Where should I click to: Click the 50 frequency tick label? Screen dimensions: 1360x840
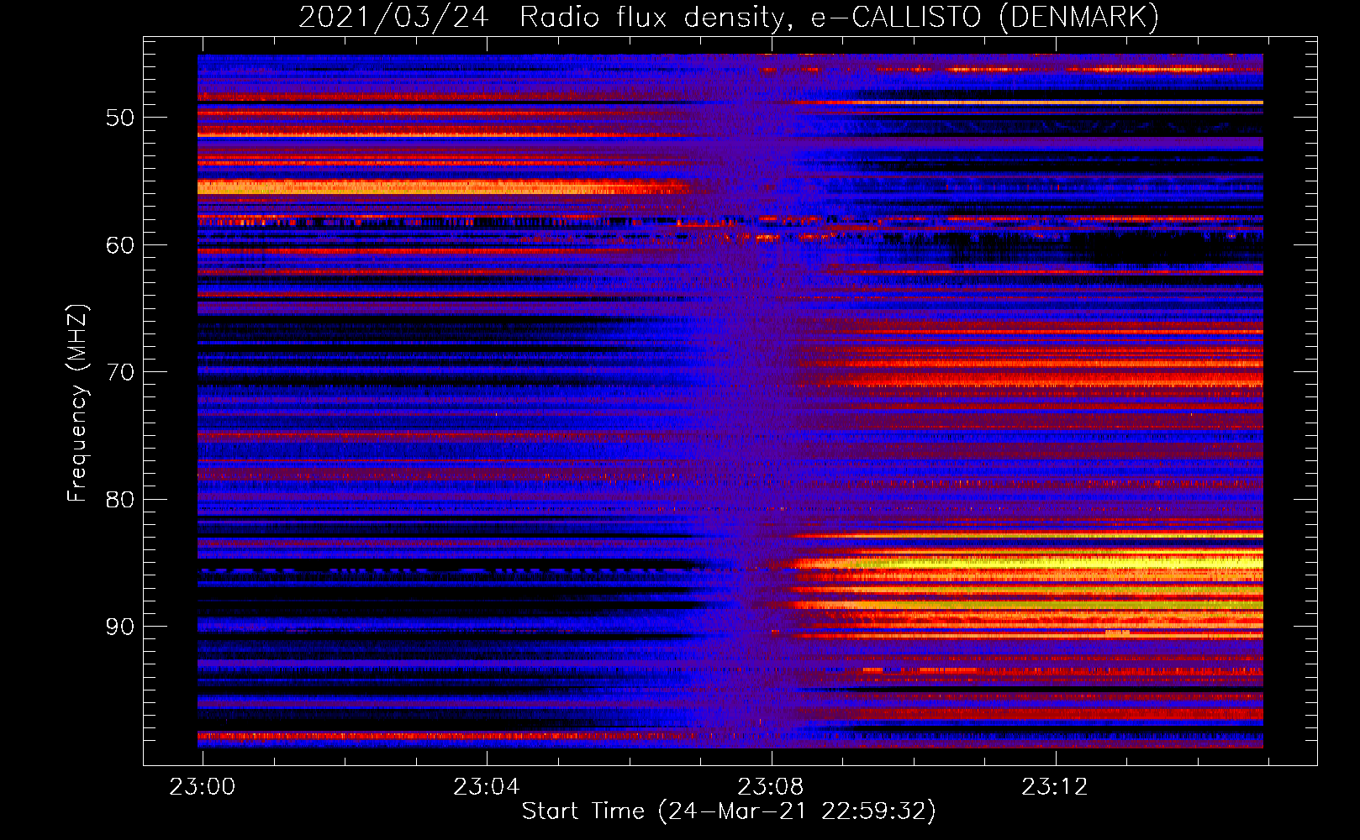tap(119, 118)
